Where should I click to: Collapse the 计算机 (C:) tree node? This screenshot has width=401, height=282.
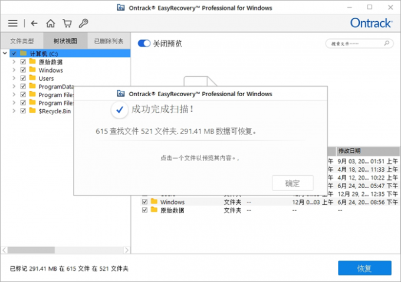(x=5, y=53)
